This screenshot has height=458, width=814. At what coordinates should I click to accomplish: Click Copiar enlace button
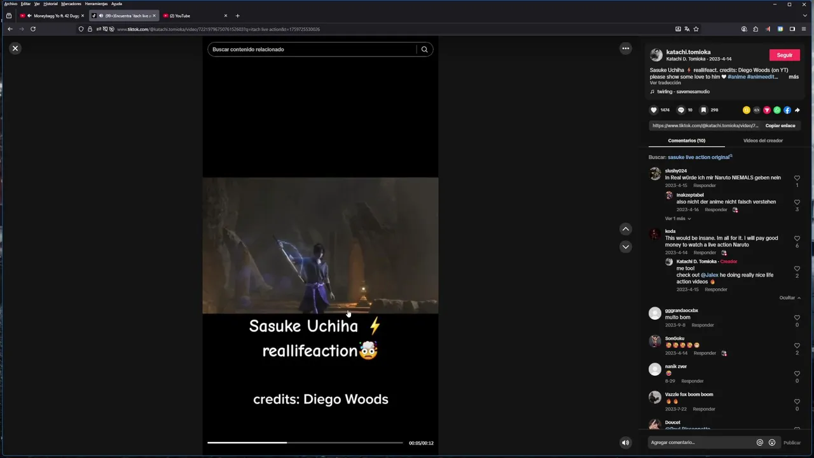click(780, 126)
